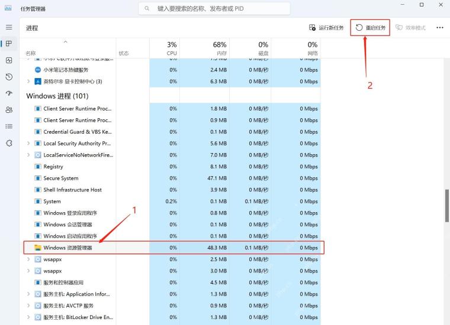The height and width of the screenshot is (325, 450).
Task: Click the 小米笔记本热键服务 icon
Action: [x=37, y=70]
